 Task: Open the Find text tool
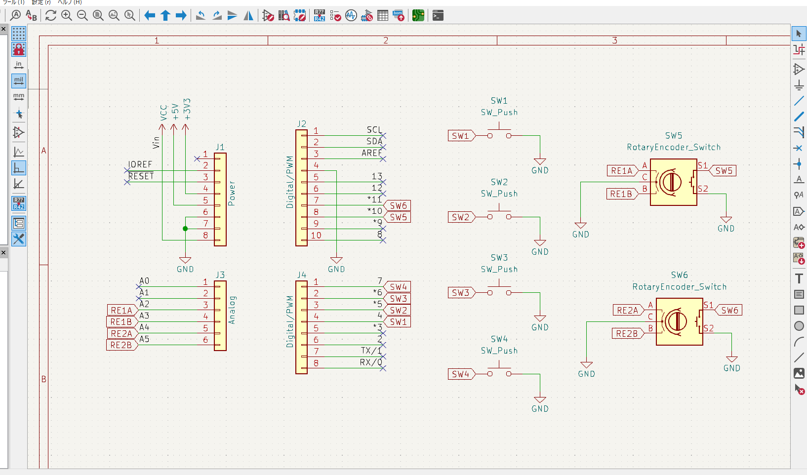[15, 16]
